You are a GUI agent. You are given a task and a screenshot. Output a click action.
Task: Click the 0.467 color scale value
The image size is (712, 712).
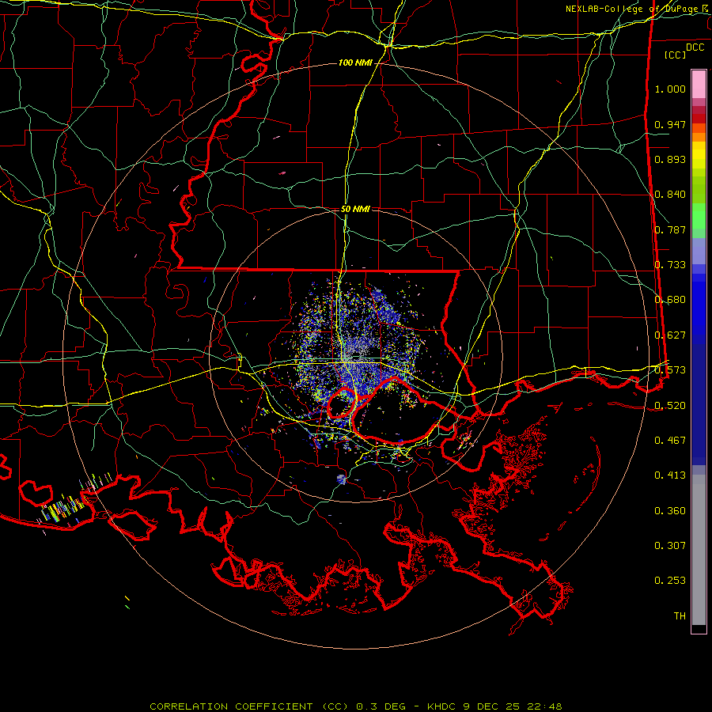670,441
